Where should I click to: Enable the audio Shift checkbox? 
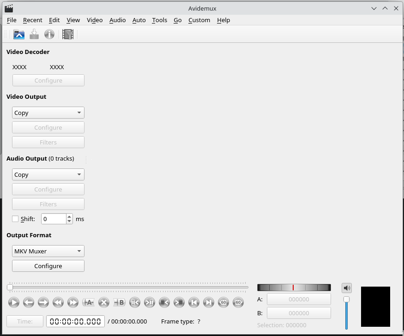(15, 219)
